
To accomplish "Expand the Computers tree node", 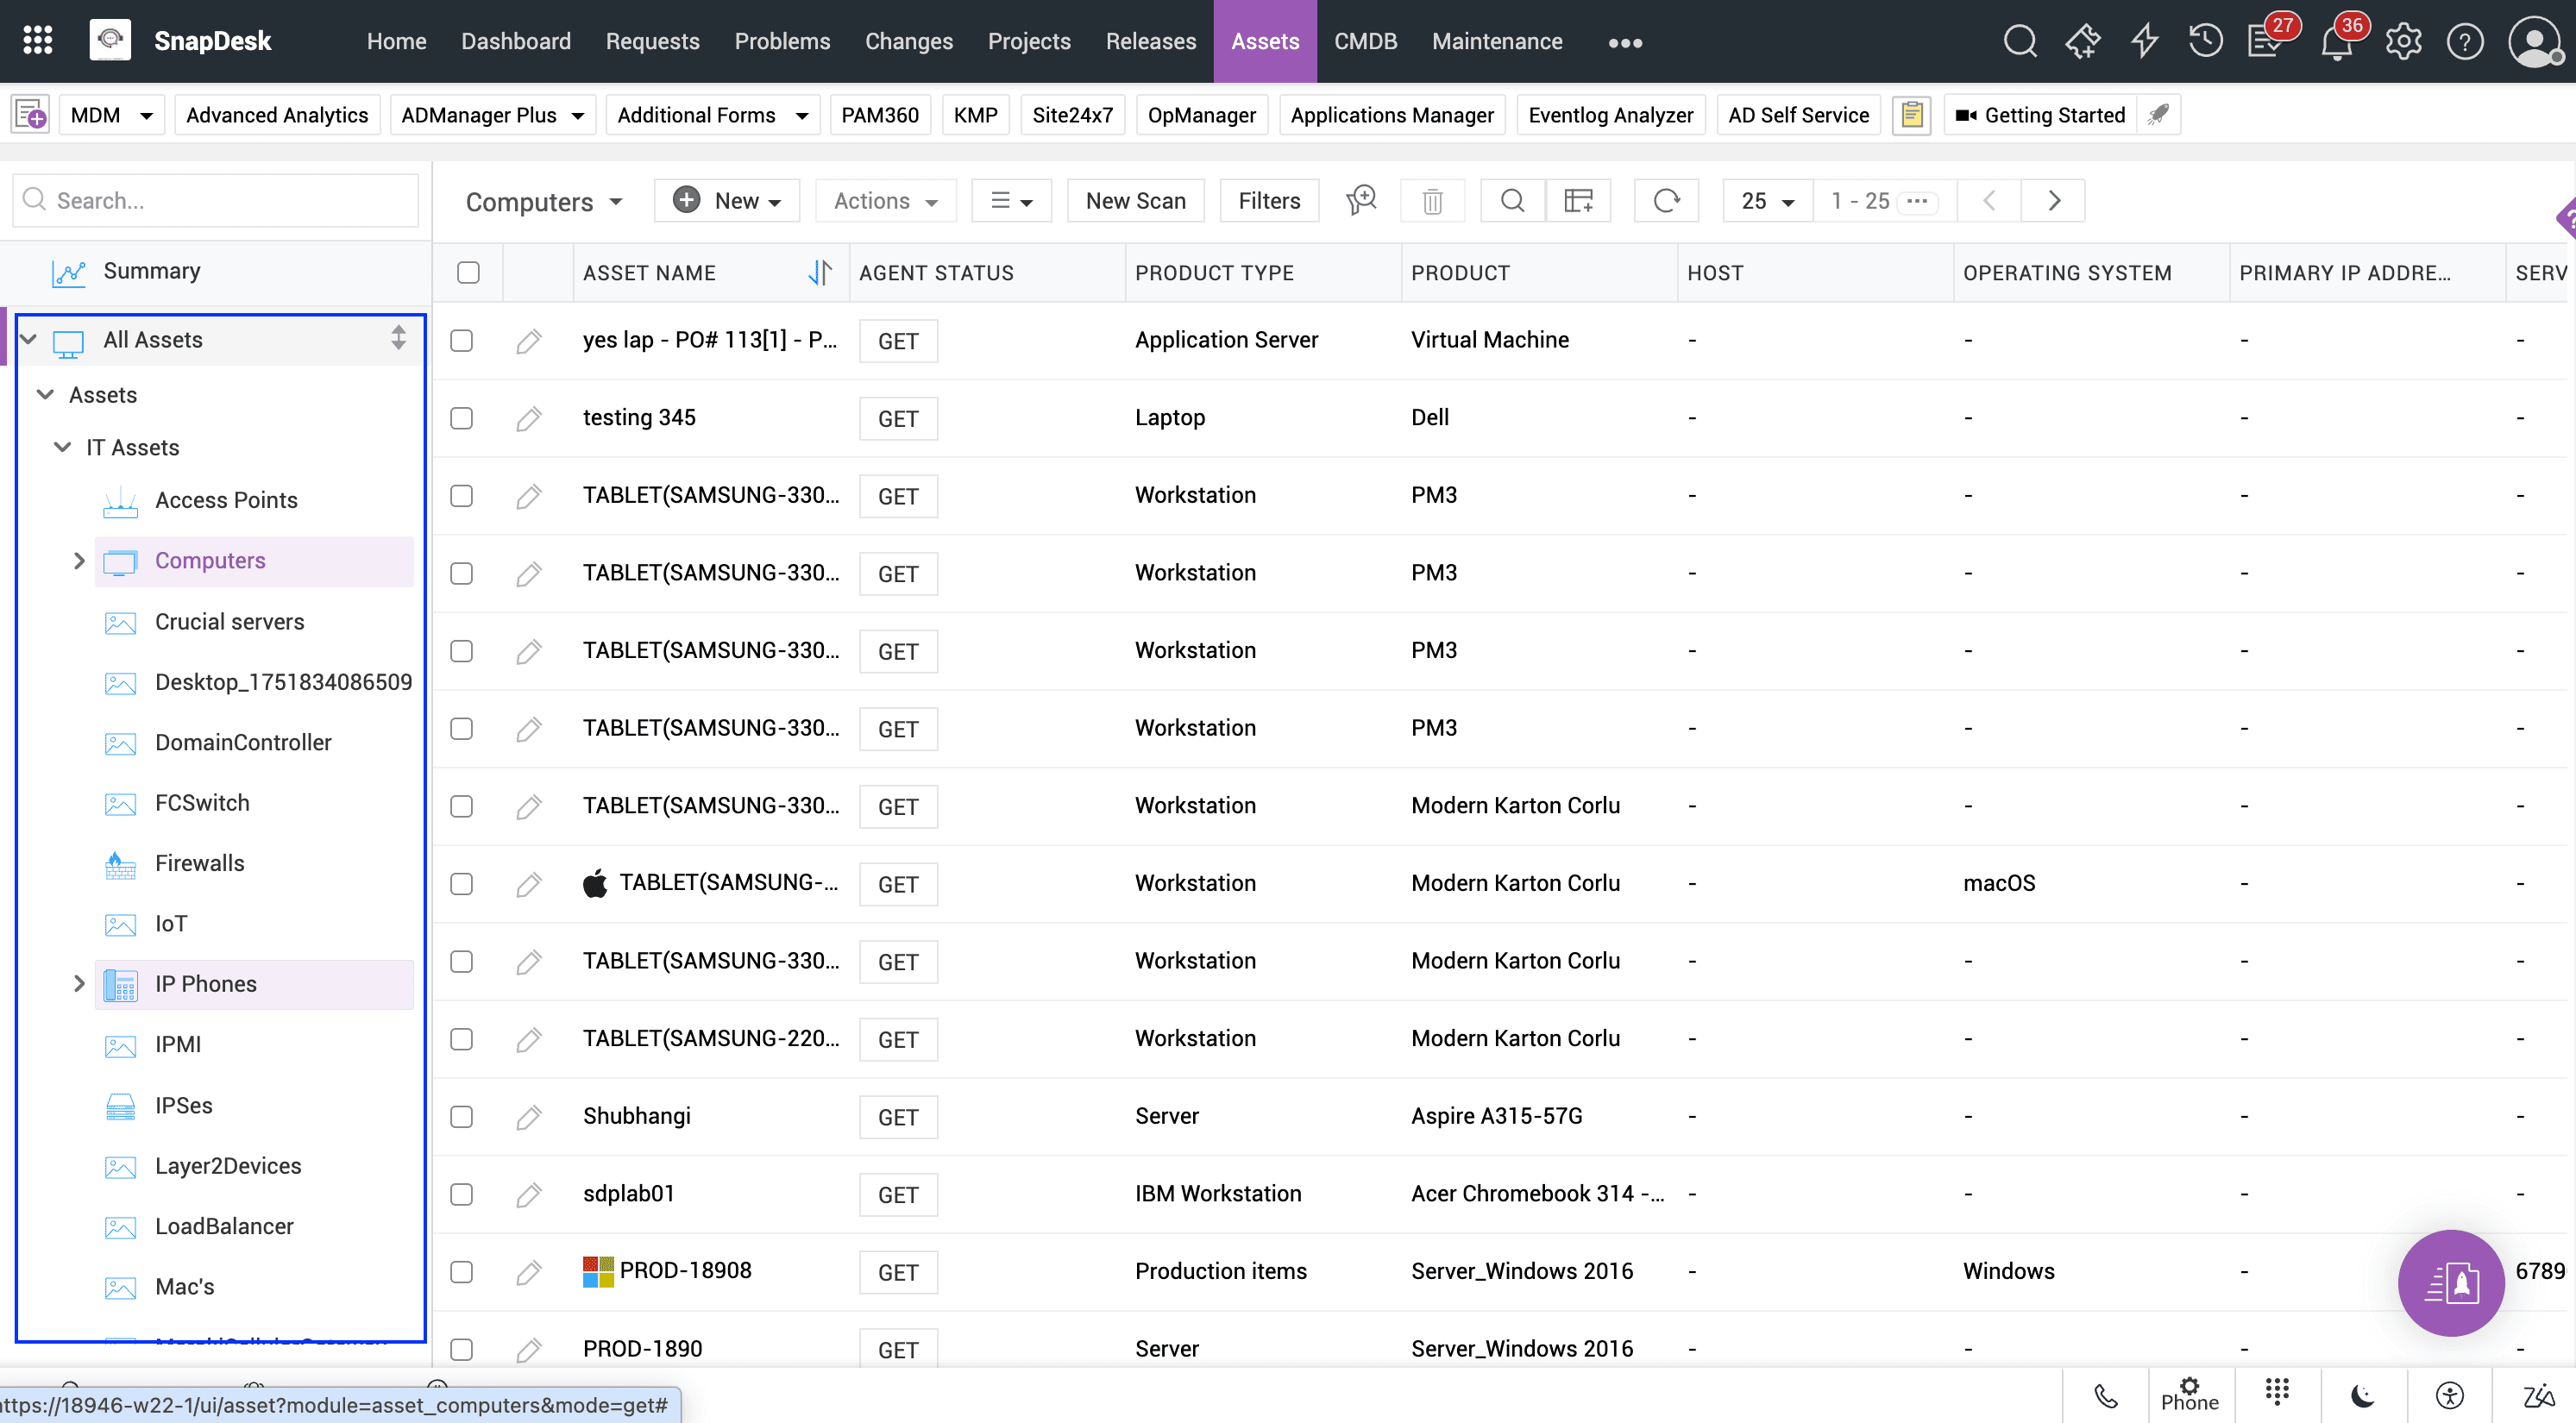I will tap(79, 561).
